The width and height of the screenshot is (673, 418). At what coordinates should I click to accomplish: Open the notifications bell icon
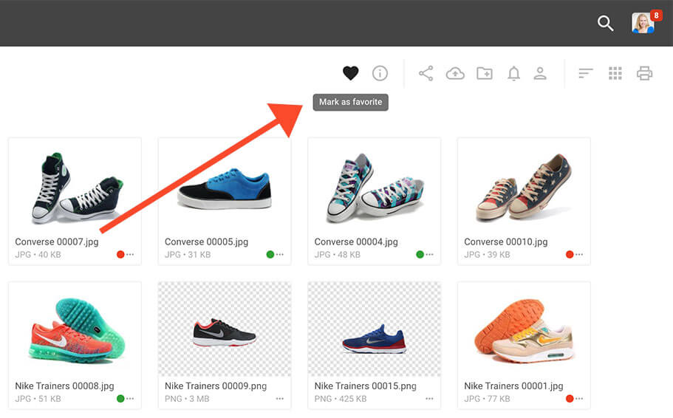(x=513, y=73)
